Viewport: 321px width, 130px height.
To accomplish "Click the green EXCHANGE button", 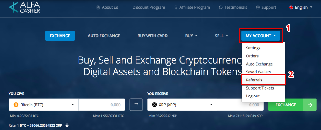I will click(x=286, y=105).
